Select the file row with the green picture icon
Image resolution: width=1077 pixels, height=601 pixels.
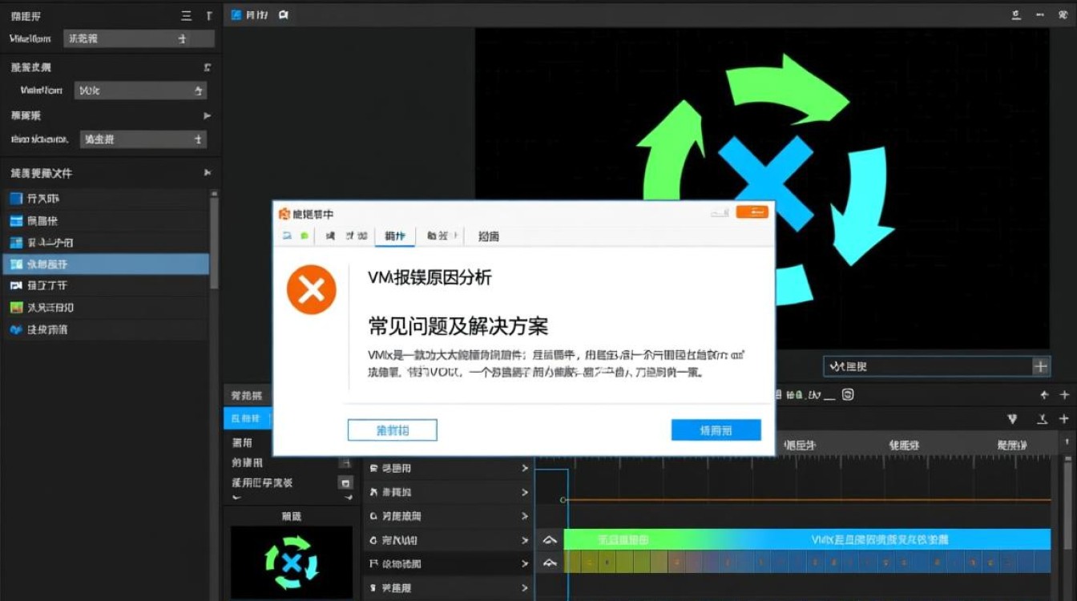coord(106,307)
